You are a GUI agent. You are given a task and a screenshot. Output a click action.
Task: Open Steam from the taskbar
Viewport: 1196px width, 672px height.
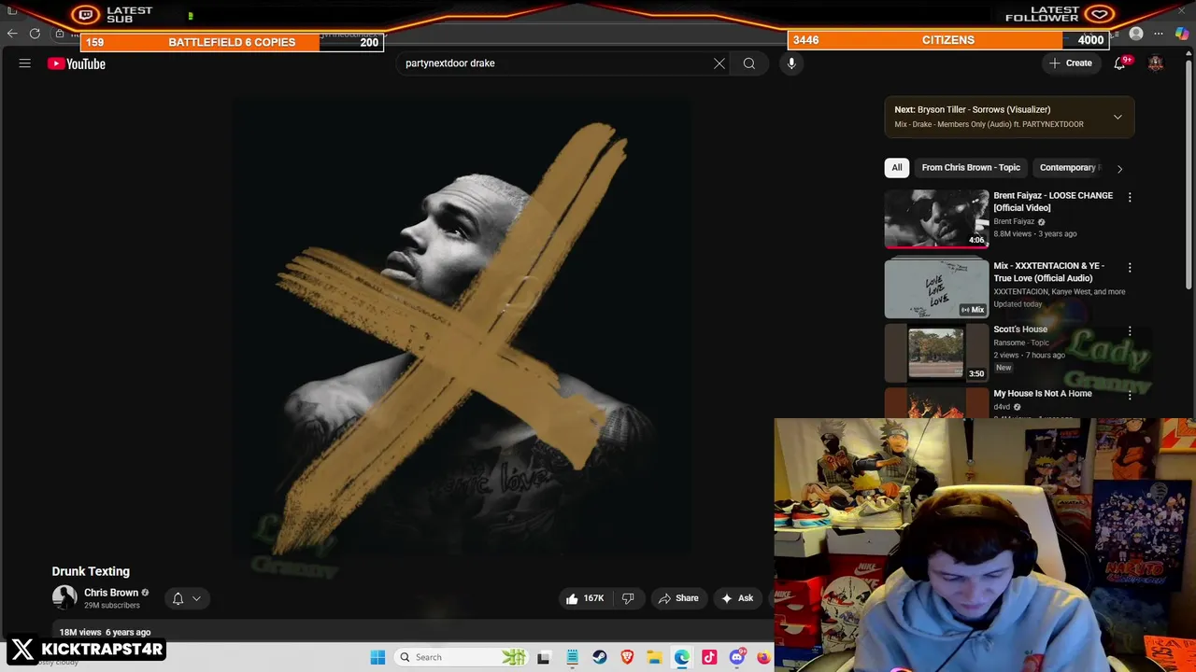click(x=600, y=657)
